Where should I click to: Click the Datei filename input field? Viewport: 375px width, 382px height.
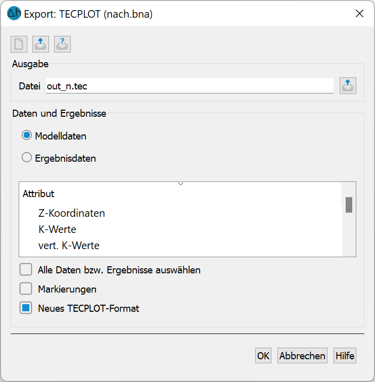(190, 86)
